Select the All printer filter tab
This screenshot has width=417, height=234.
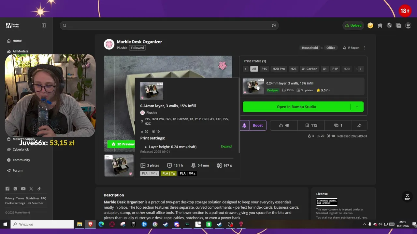(x=254, y=69)
